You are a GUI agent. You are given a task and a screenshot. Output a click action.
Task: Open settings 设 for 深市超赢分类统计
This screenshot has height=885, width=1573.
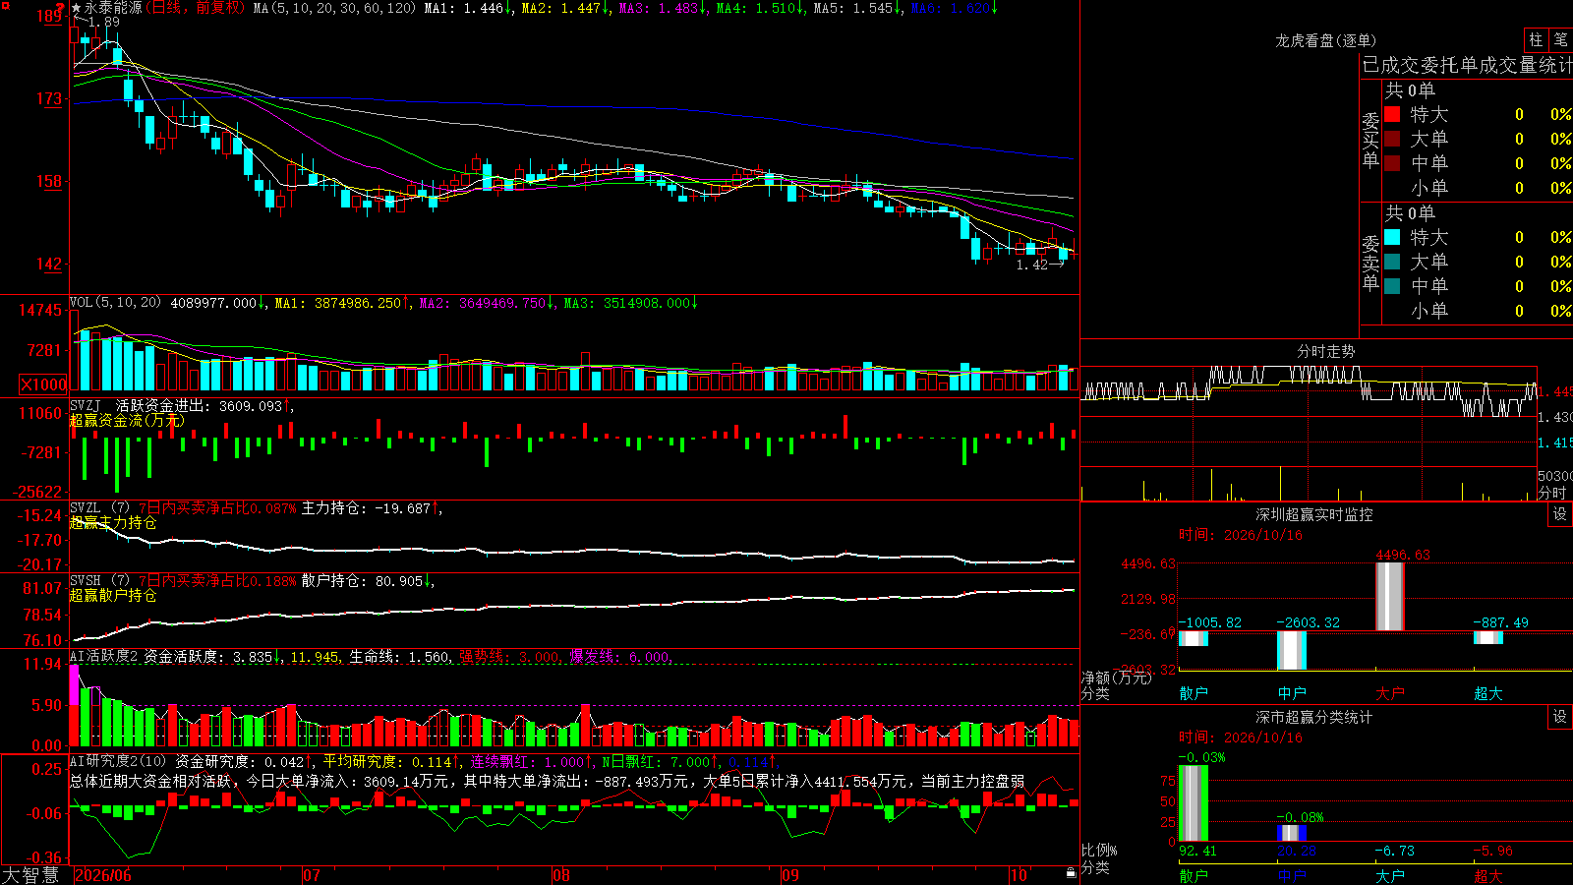pos(1560,717)
